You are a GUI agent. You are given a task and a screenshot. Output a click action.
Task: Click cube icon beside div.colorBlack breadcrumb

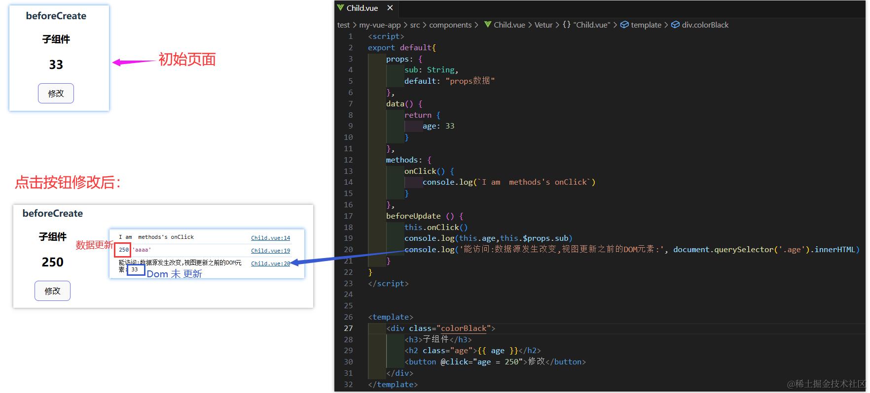tap(676, 25)
